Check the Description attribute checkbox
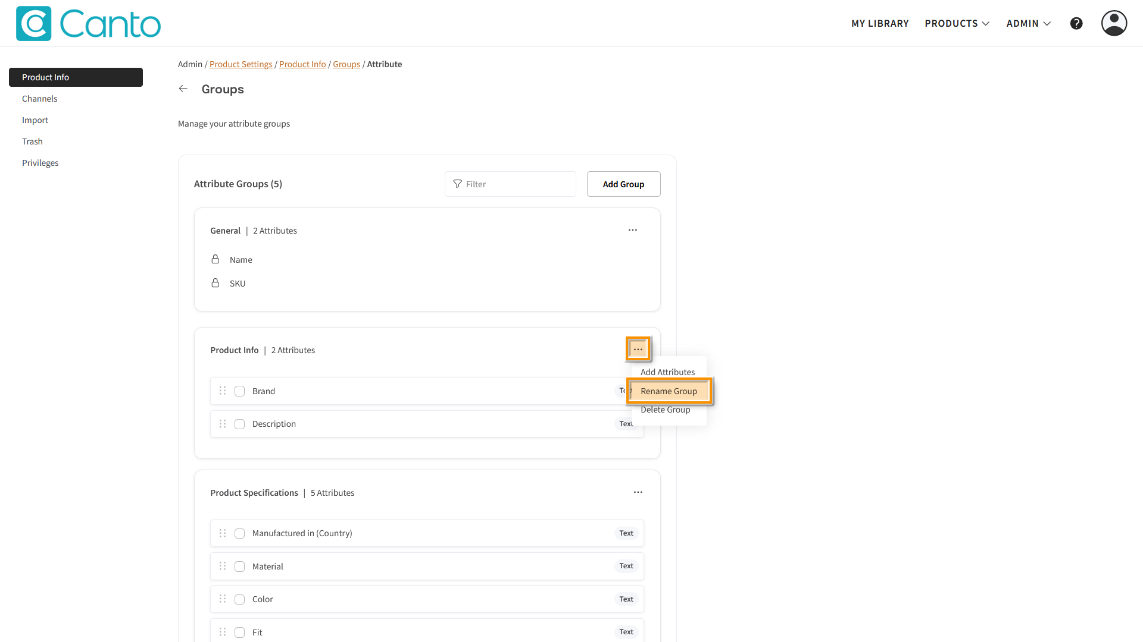This screenshot has width=1143, height=642. point(239,424)
